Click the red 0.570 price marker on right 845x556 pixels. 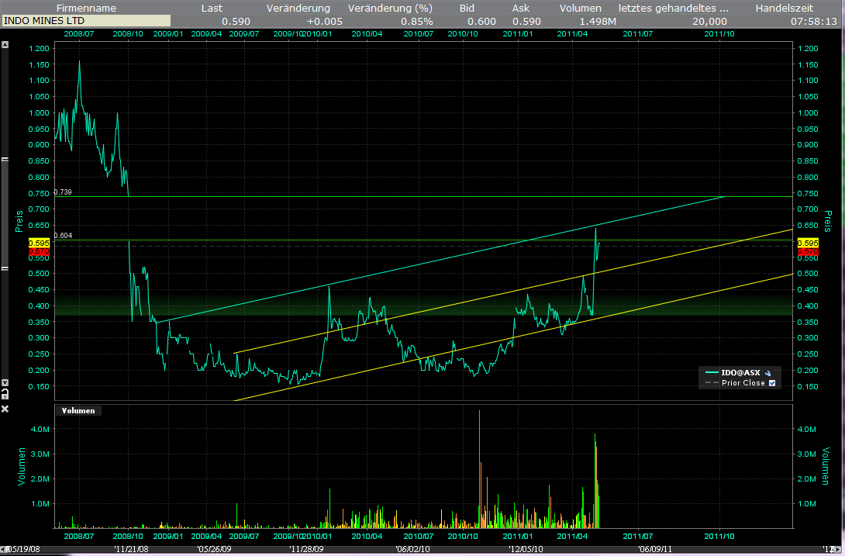click(x=806, y=252)
